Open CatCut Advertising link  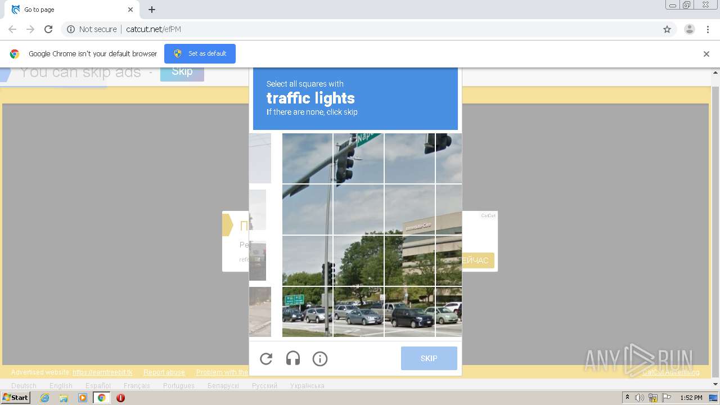coord(671,372)
